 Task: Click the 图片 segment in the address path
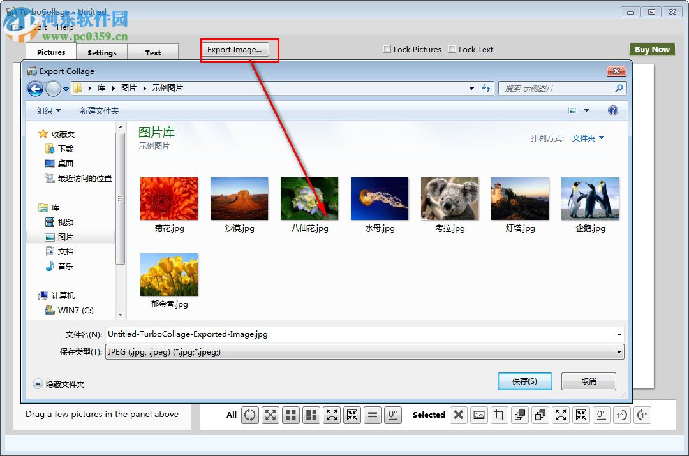[x=129, y=88]
